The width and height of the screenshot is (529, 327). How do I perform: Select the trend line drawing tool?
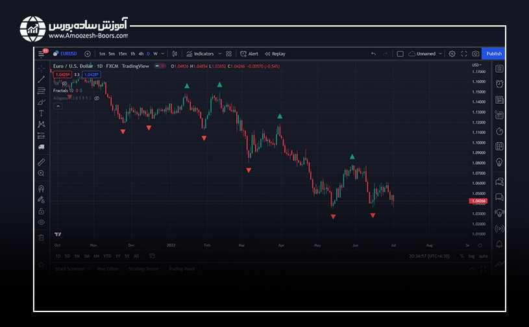tap(42, 79)
